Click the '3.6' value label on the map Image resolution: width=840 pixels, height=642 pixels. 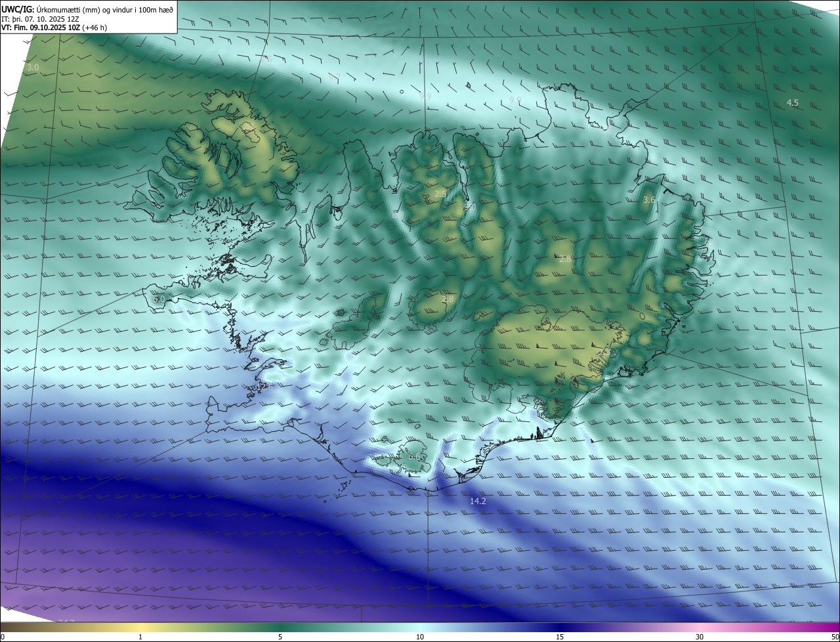click(x=649, y=200)
